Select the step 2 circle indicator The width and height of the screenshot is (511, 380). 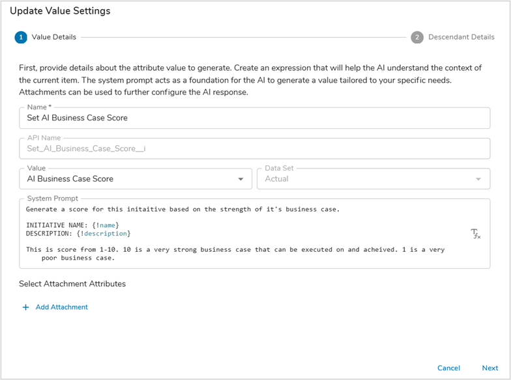(417, 37)
